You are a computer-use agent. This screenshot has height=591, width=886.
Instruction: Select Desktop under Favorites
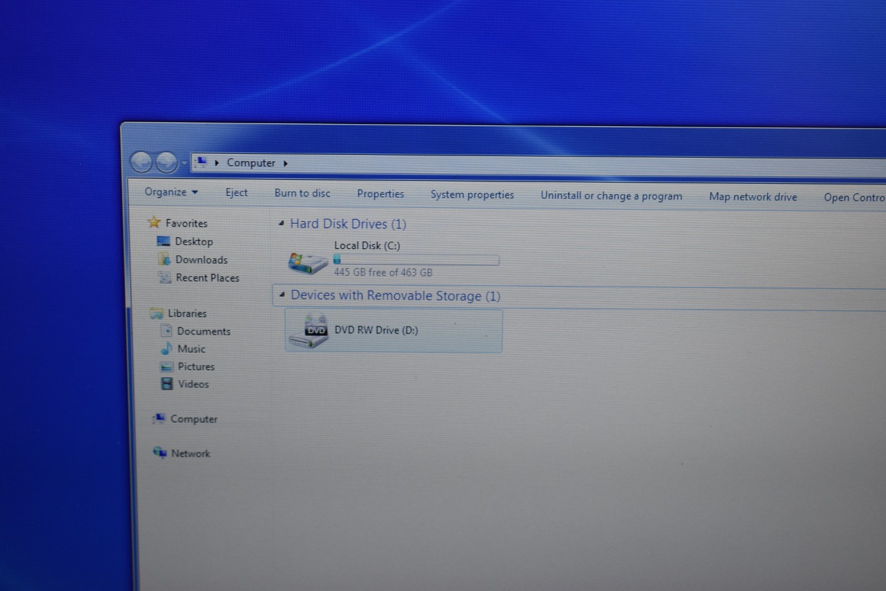coord(194,241)
